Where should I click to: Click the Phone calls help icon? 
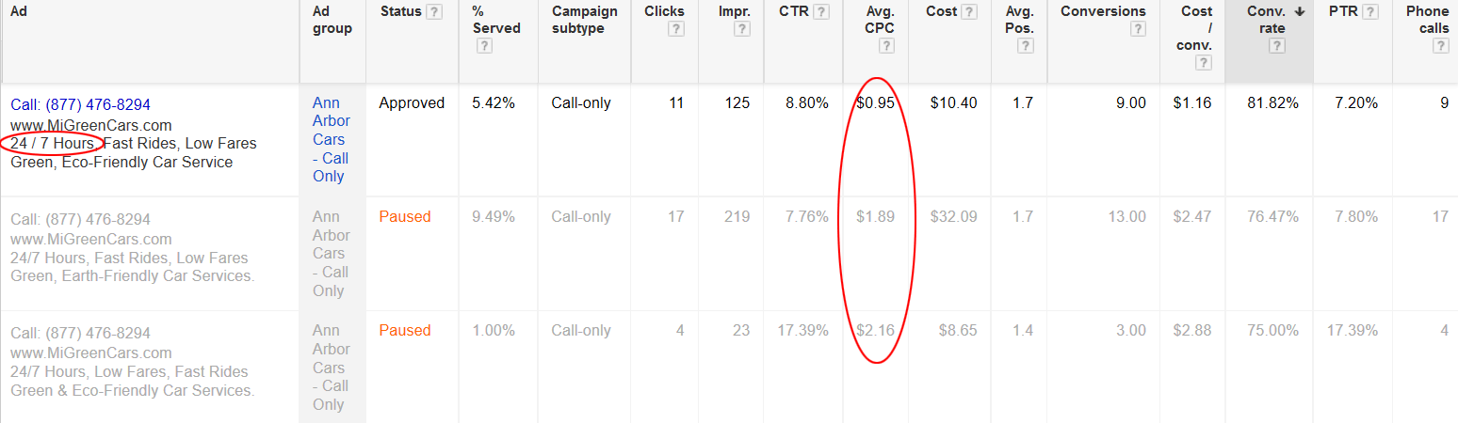(x=1440, y=46)
